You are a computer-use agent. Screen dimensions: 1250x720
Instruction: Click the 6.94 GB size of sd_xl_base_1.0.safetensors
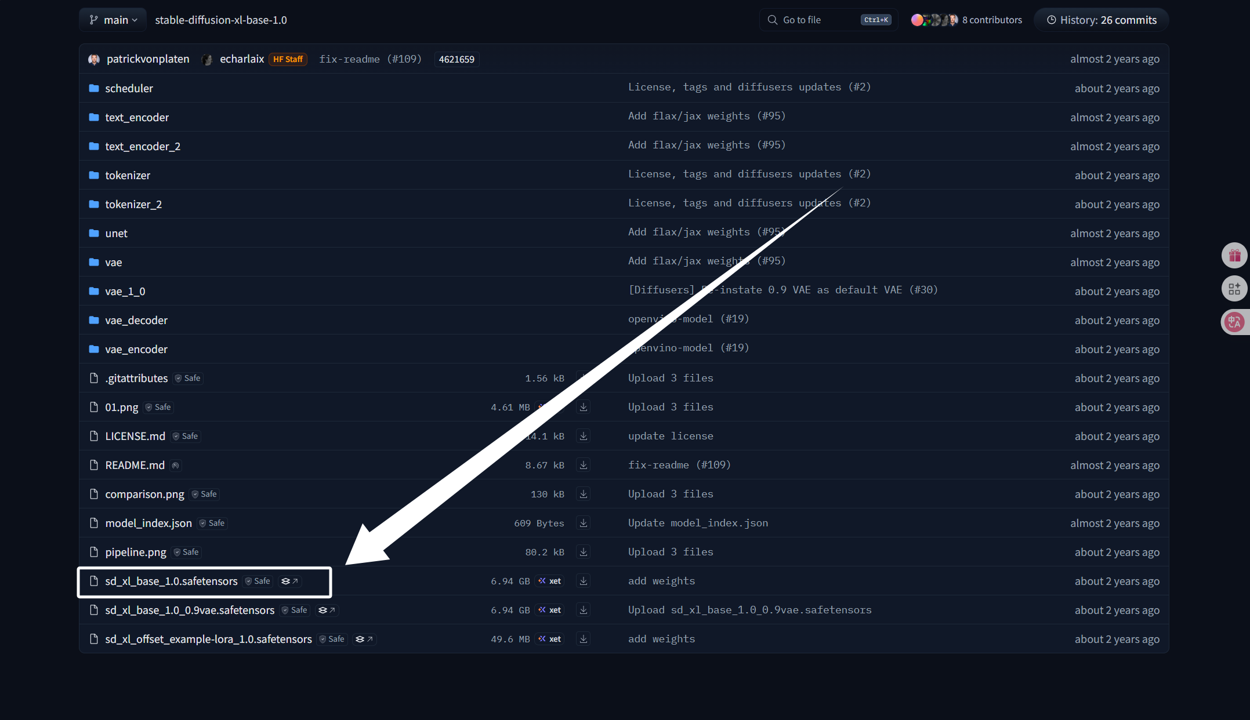tap(510, 581)
